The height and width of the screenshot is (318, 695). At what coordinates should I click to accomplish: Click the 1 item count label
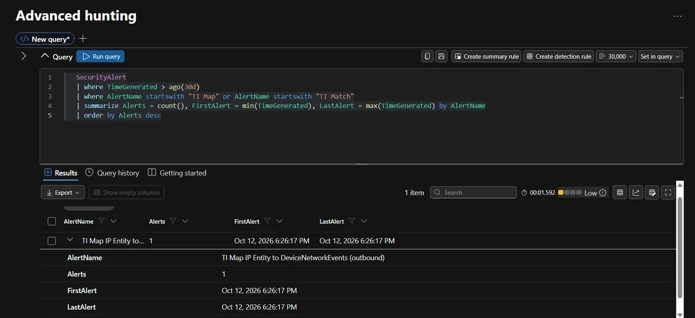tap(414, 192)
